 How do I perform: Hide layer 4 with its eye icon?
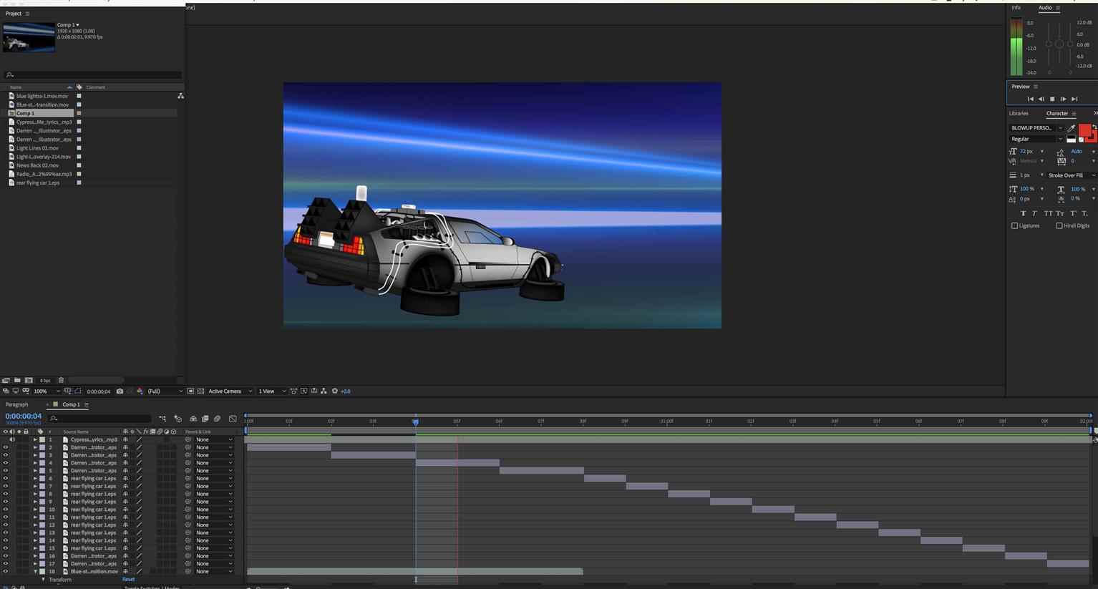point(6,462)
